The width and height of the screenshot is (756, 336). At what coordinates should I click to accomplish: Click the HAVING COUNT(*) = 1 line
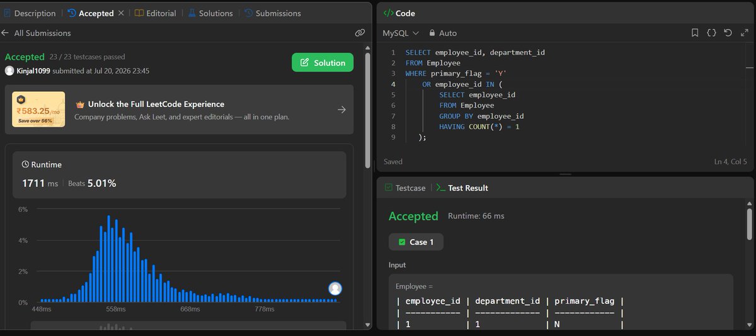[x=481, y=126]
